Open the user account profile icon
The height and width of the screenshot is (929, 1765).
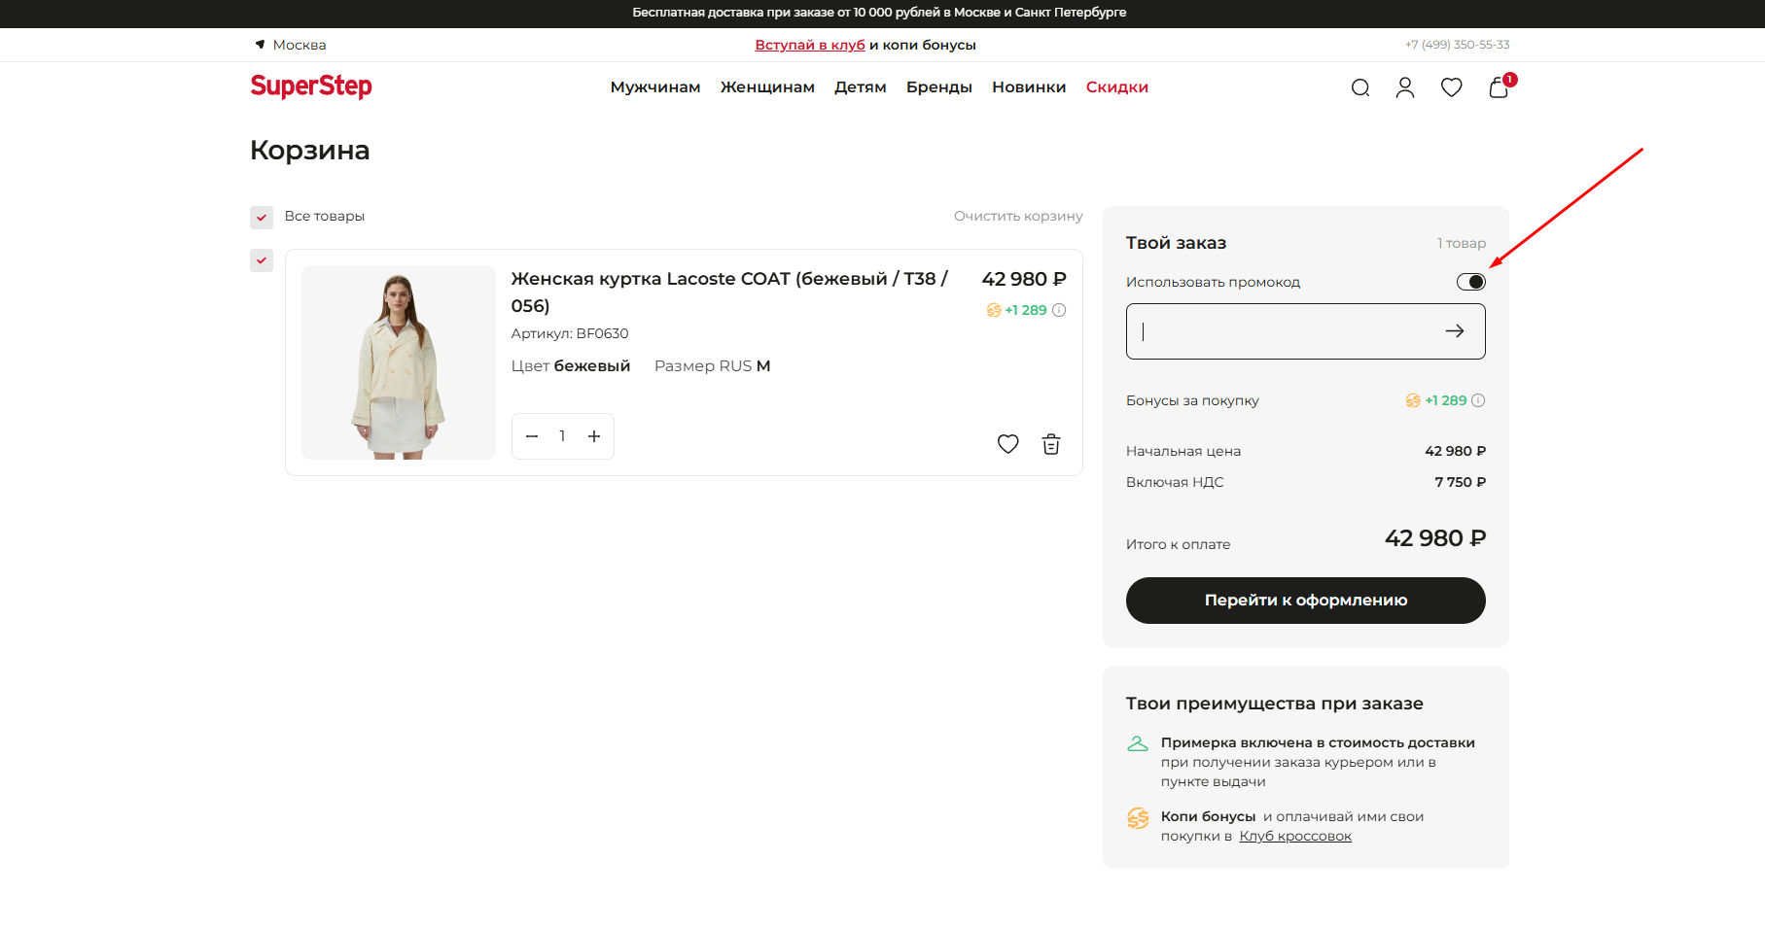point(1405,87)
